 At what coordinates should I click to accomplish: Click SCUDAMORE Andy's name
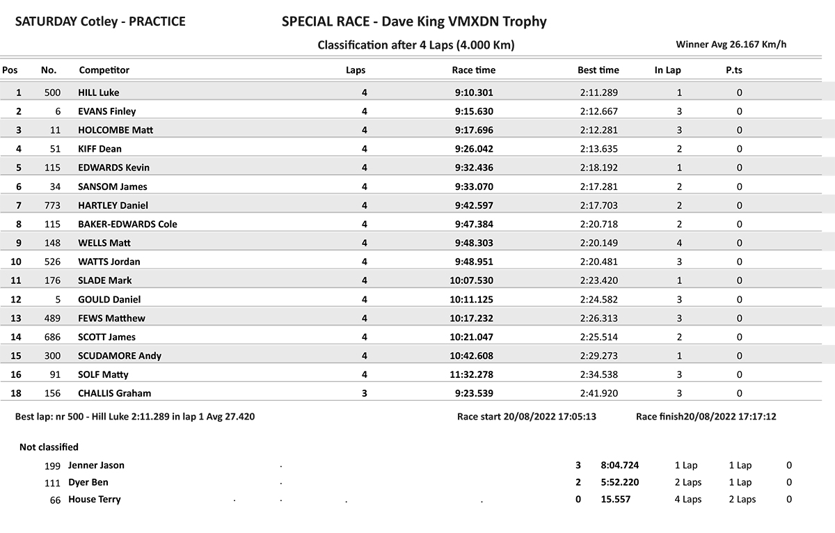120,356
